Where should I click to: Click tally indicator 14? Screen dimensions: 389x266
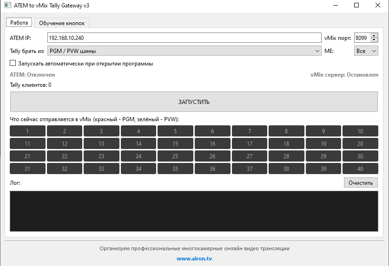pyautogui.click(x=138, y=144)
